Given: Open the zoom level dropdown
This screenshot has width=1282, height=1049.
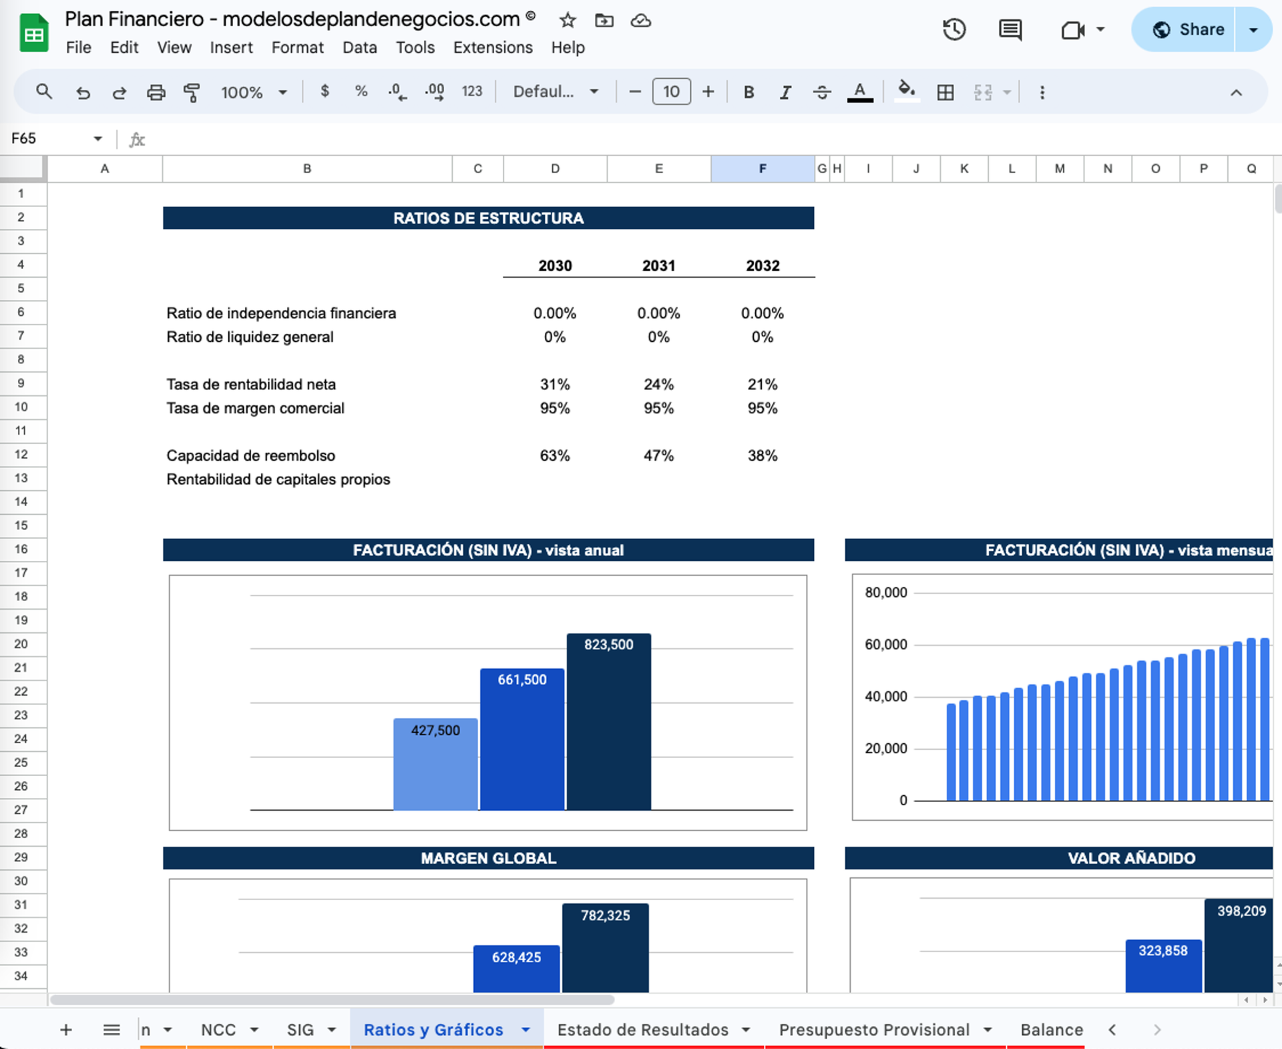Looking at the screenshot, I should pyautogui.click(x=254, y=92).
